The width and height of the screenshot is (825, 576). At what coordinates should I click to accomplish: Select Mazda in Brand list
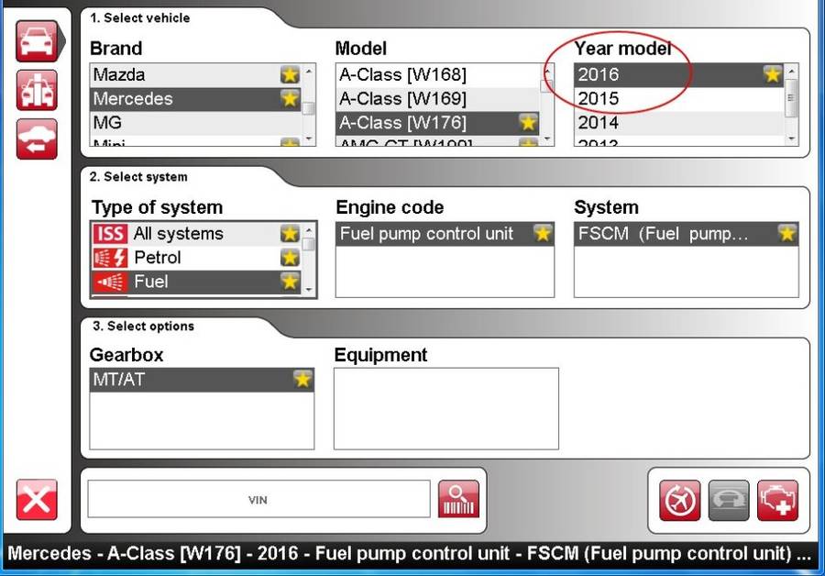click(196, 75)
